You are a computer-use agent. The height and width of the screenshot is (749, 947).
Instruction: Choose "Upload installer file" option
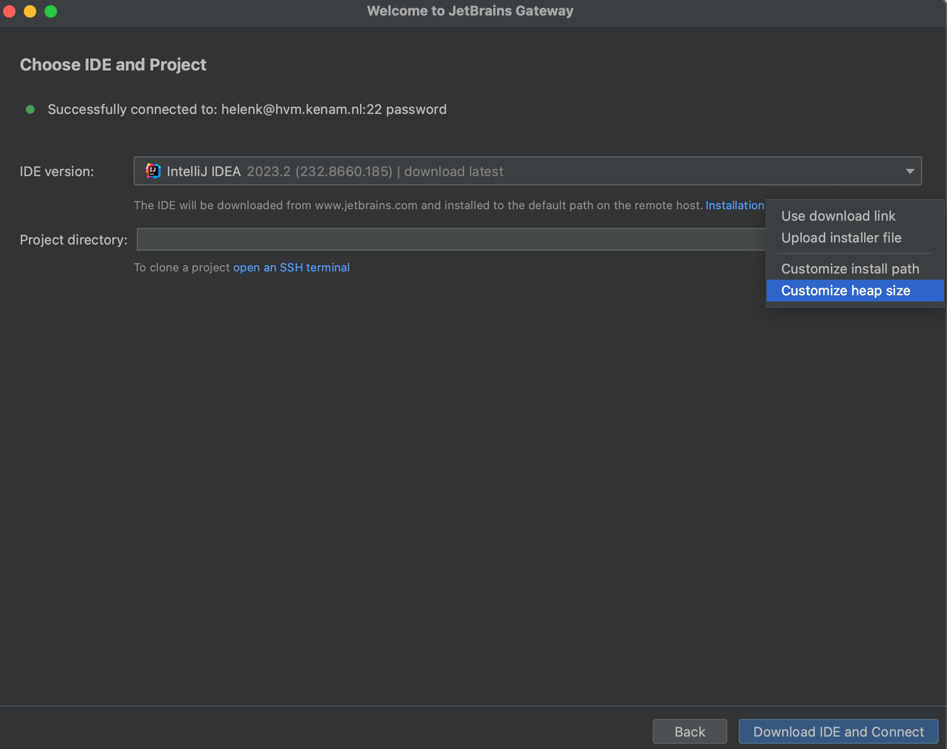click(x=841, y=238)
